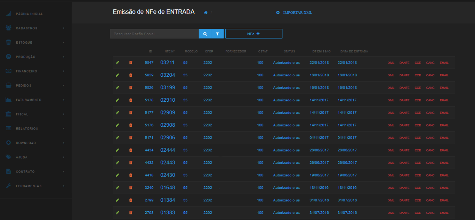
Task: Expand the Fiscal menu chevron
Action: tap(64, 114)
